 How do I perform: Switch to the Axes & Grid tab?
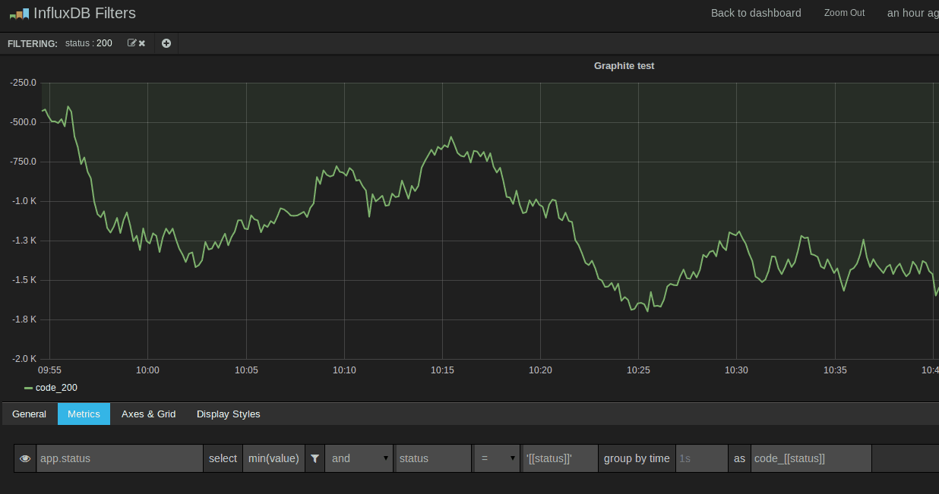[149, 414]
